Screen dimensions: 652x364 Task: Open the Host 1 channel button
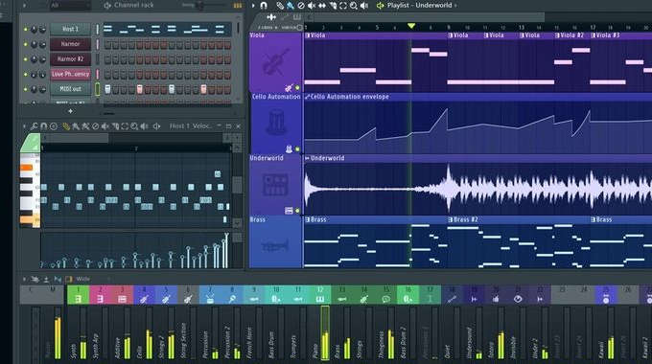pos(70,29)
